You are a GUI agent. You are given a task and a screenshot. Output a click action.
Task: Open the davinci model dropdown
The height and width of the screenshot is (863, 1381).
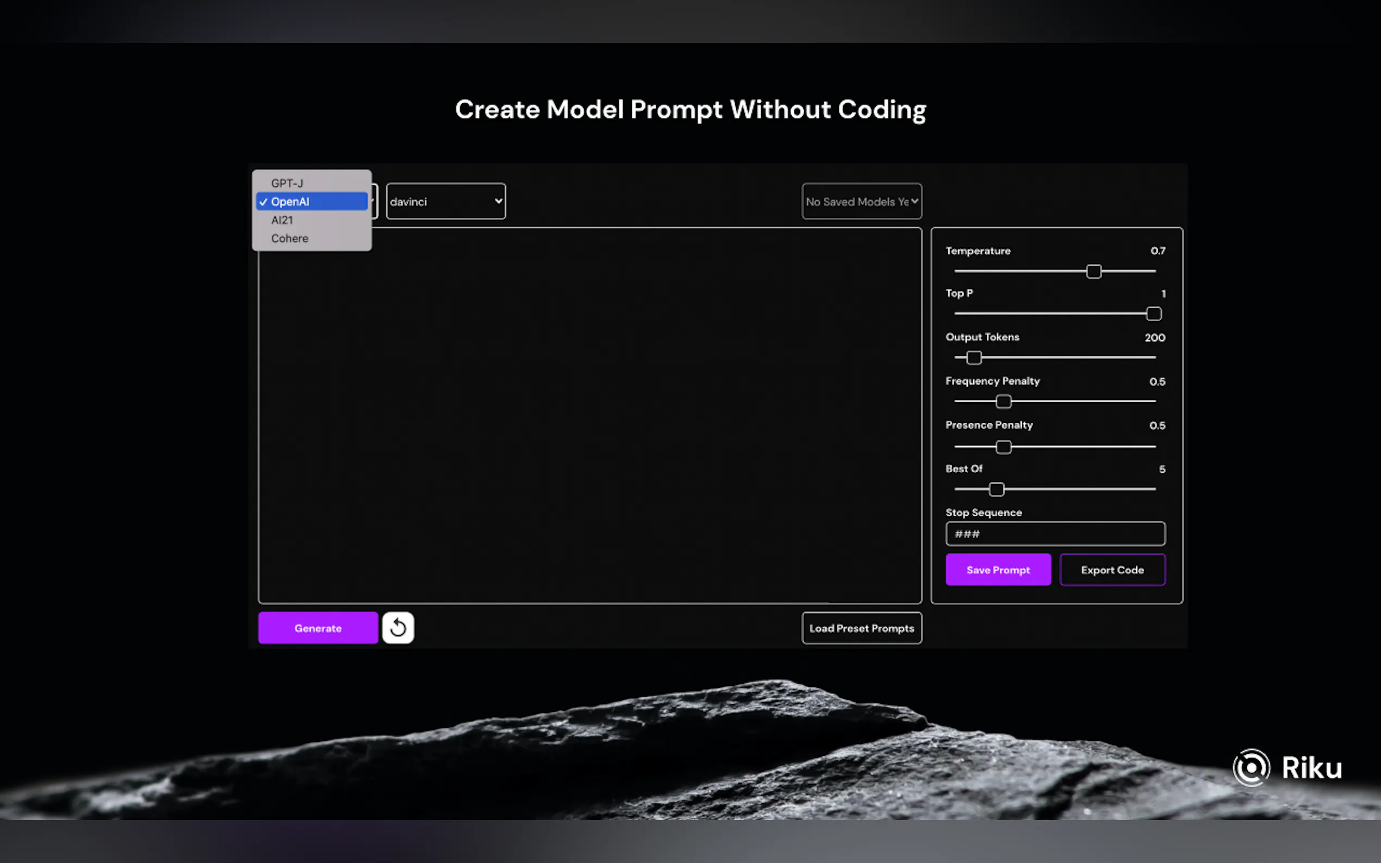445,202
